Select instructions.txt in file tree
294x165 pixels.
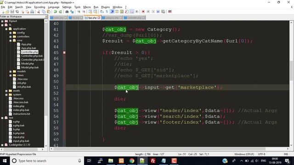[22, 114]
